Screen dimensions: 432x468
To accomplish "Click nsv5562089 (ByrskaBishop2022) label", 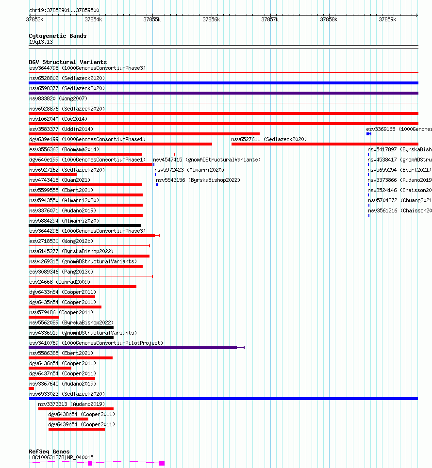I will pyautogui.click(x=71, y=323).
